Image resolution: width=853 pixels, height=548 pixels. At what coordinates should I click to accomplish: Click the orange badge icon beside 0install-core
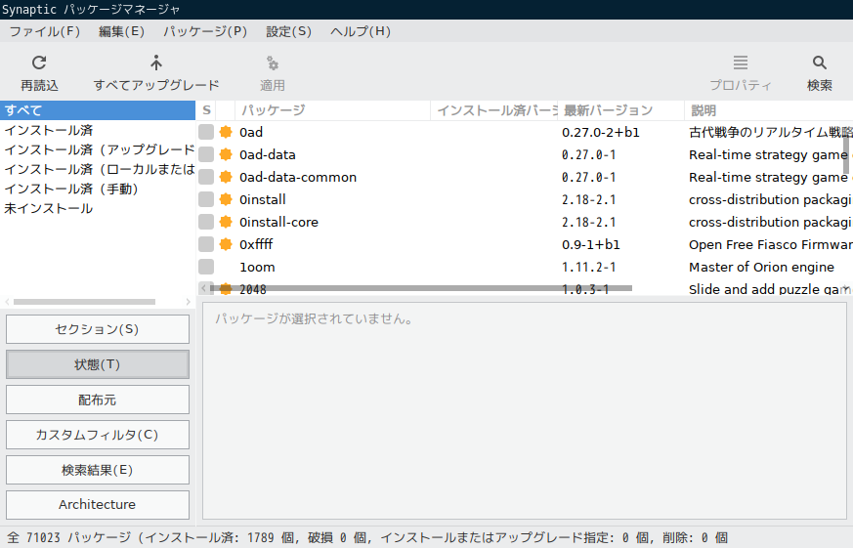tap(226, 222)
